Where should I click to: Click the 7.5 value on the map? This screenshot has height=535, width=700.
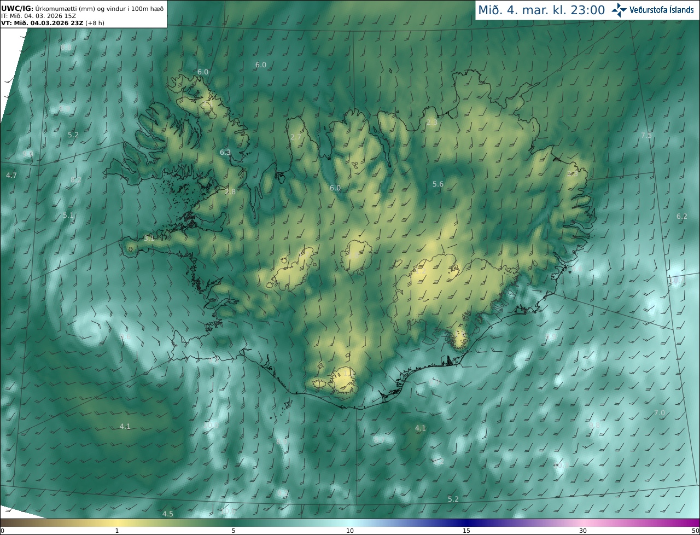click(x=646, y=135)
